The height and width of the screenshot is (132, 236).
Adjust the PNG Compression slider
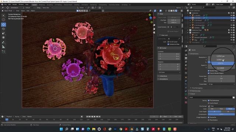pos(221,114)
